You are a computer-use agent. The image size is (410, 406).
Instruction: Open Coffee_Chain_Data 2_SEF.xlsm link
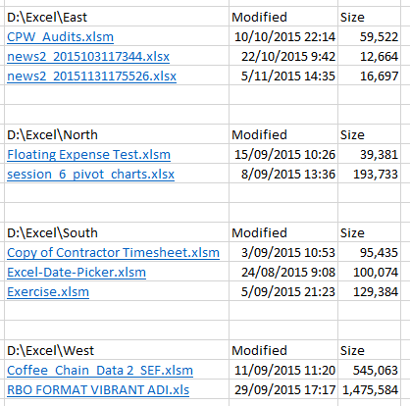click(100, 371)
